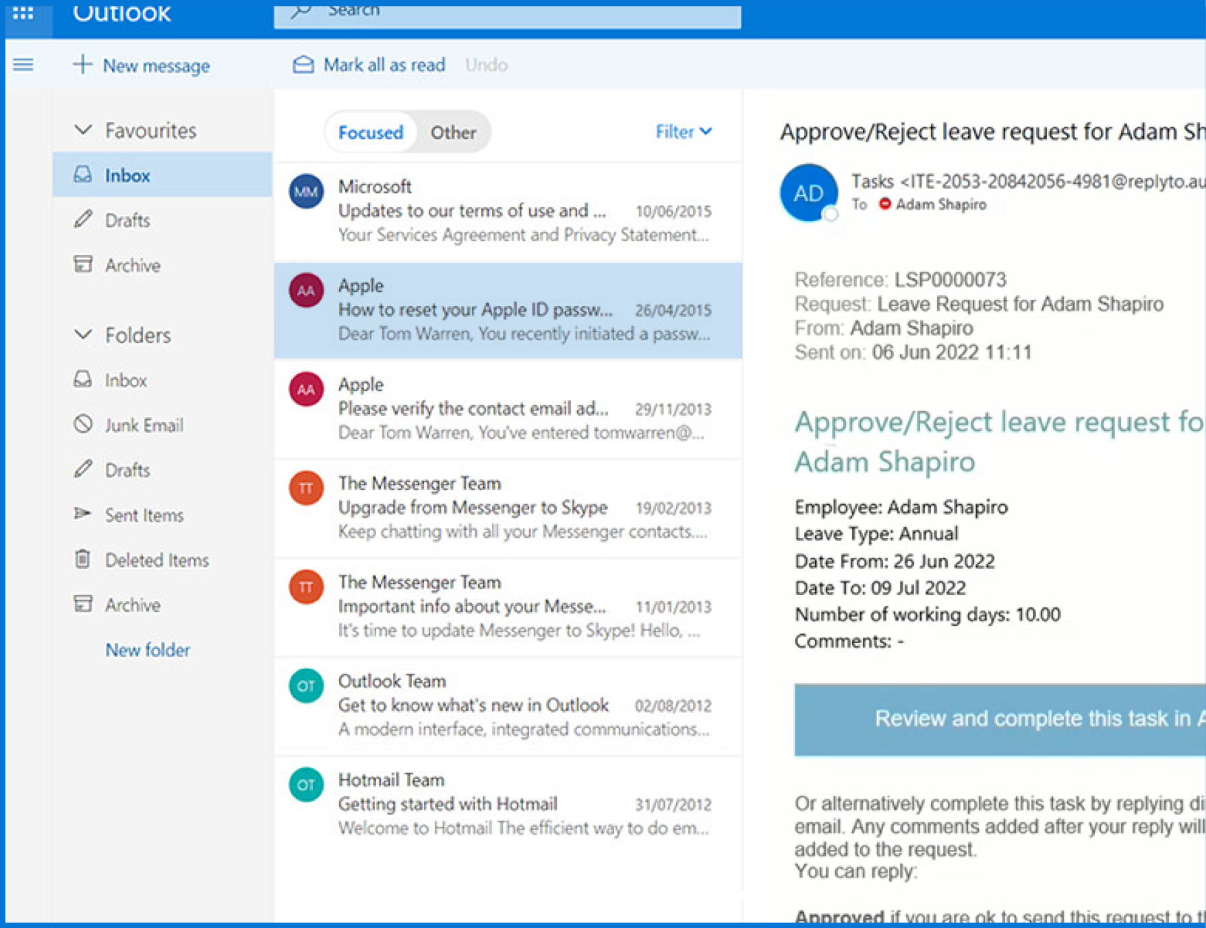
Task: Open Drafts under Favourites
Action: point(162,220)
